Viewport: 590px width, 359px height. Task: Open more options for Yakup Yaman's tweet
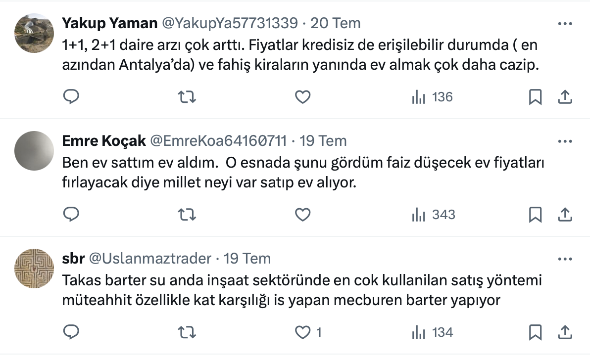click(x=565, y=23)
